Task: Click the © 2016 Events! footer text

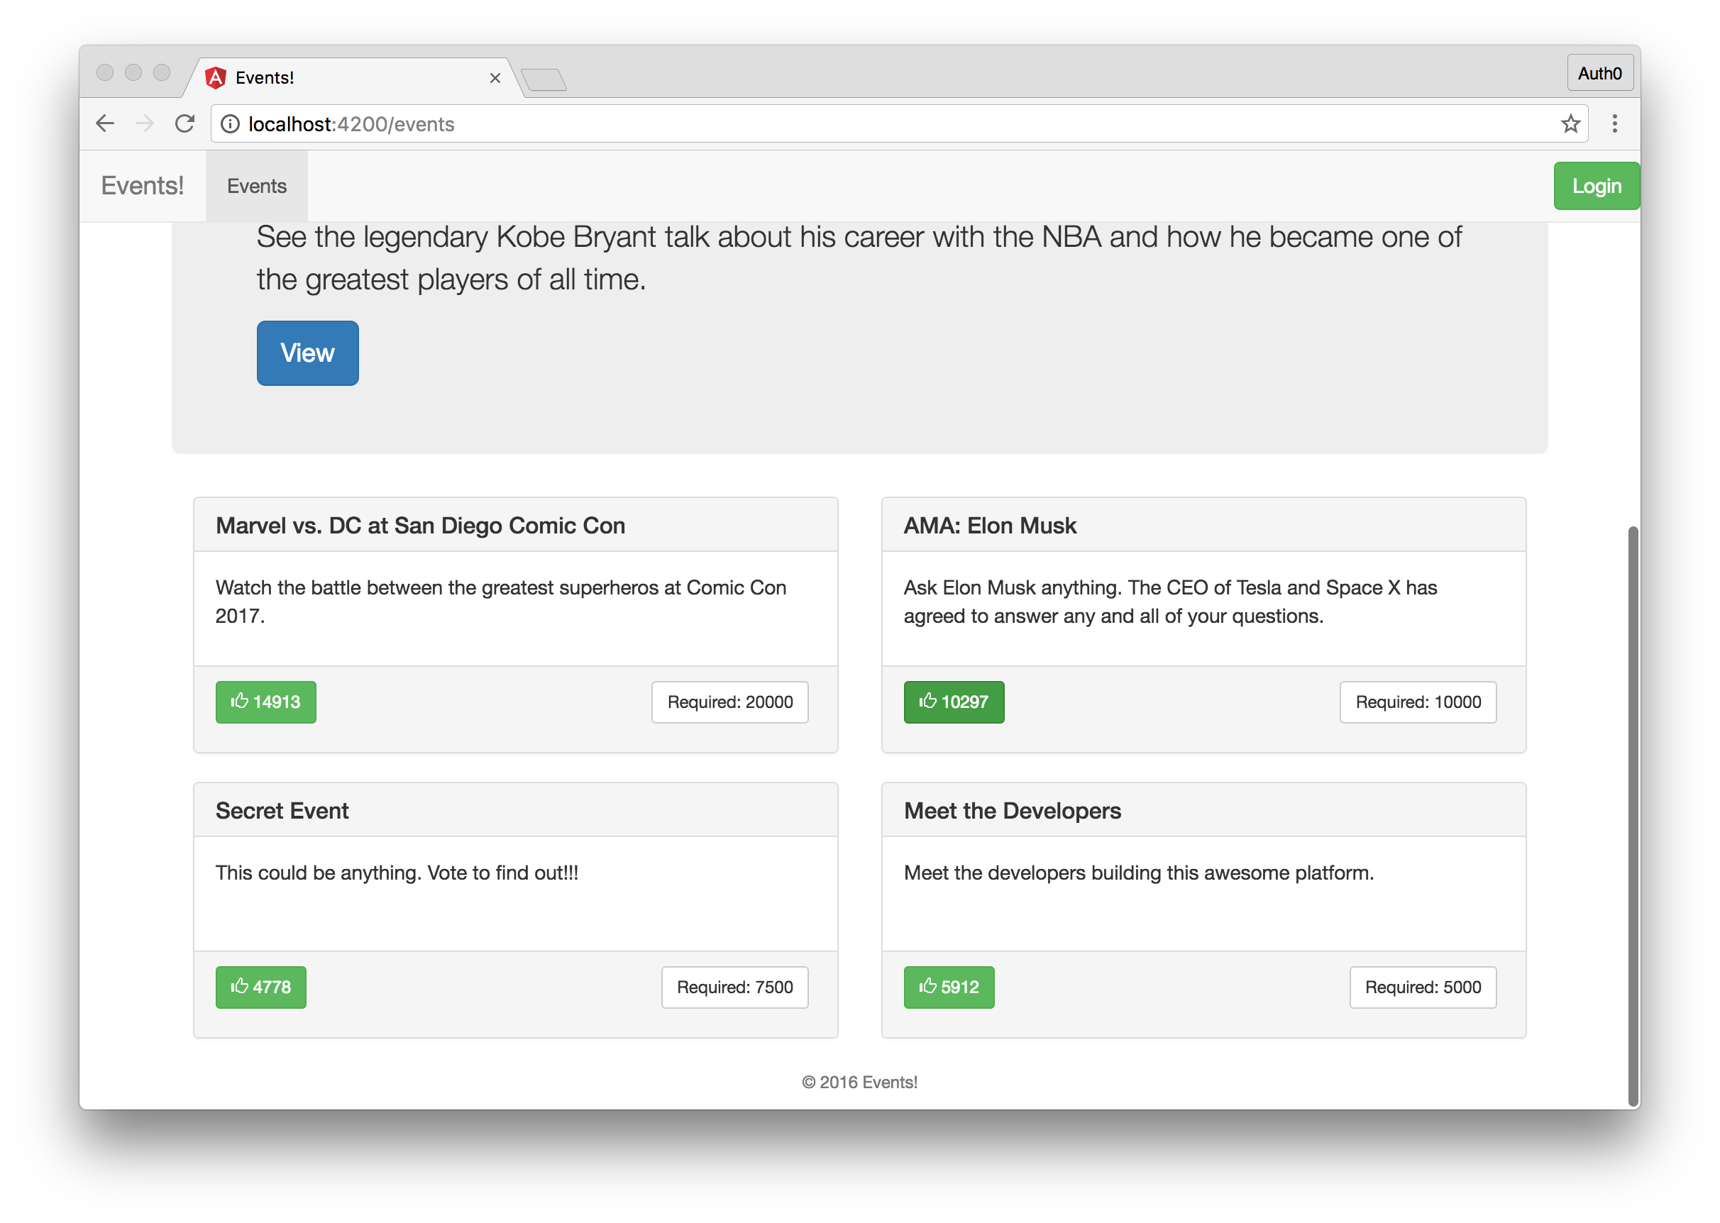Action: [x=859, y=1082]
